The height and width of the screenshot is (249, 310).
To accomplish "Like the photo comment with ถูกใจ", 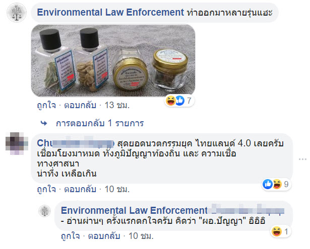I will (46, 105).
